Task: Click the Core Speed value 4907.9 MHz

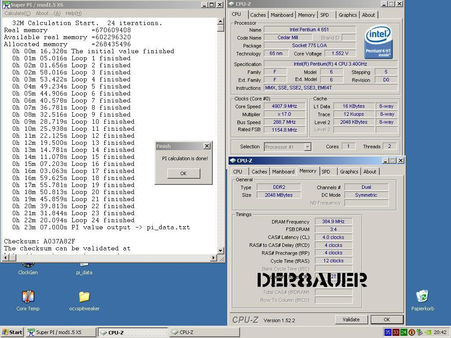Action: 285,106
